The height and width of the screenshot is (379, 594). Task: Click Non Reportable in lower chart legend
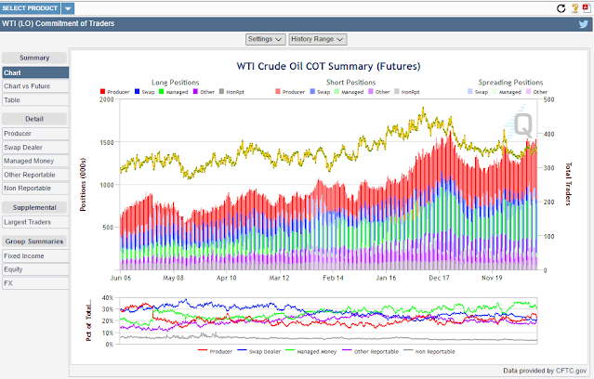(435, 352)
